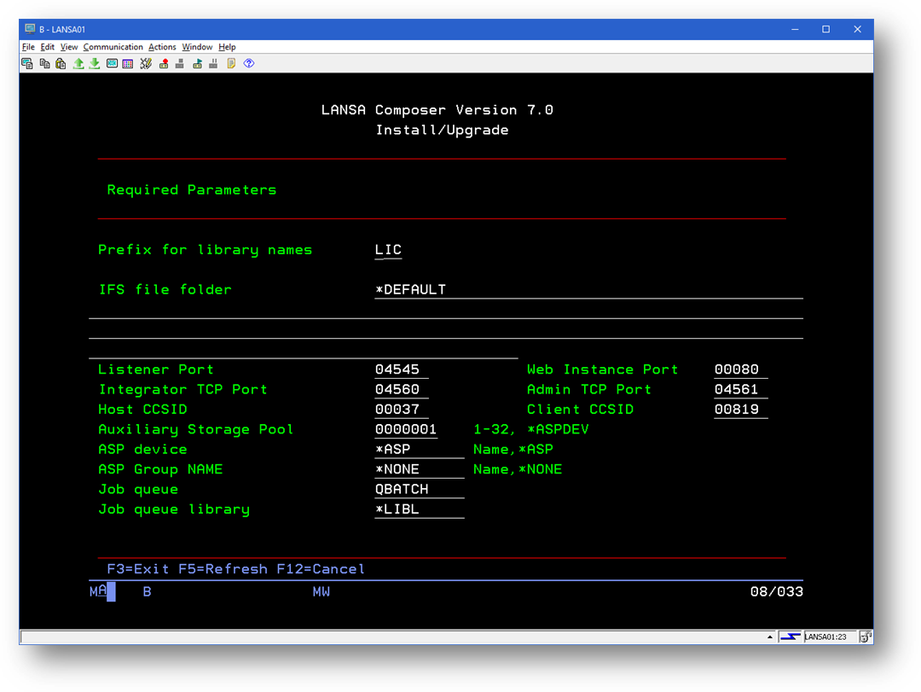Click the MW indicator in operator line
This screenshot has width=921, height=692.
[321, 591]
